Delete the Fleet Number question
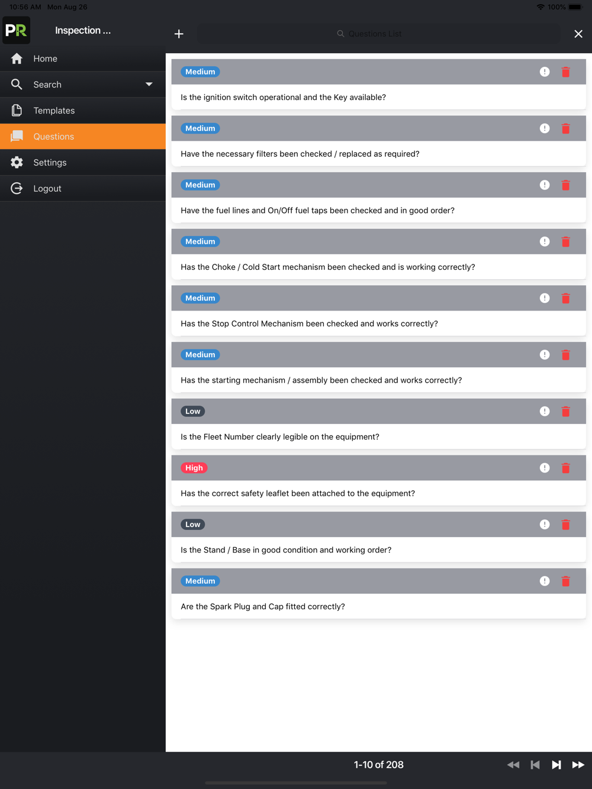Screen dimensions: 592x789 pos(566,412)
